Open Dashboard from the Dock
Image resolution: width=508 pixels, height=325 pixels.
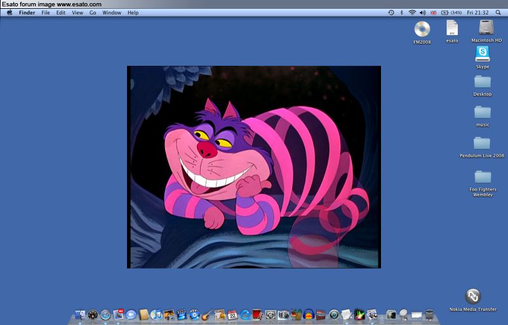click(93, 315)
